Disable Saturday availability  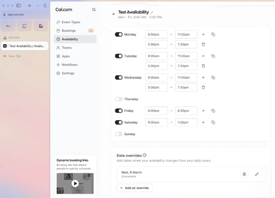click(118, 122)
